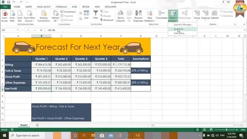Sort A to Z ascending icon

(x=81, y=13)
